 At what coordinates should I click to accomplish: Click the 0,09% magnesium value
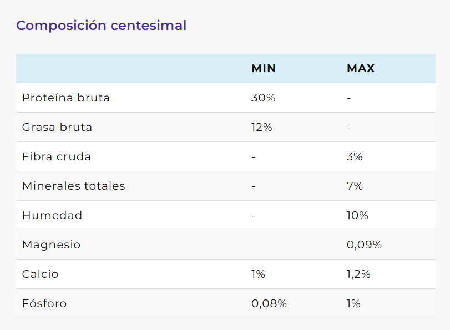pos(364,245)
